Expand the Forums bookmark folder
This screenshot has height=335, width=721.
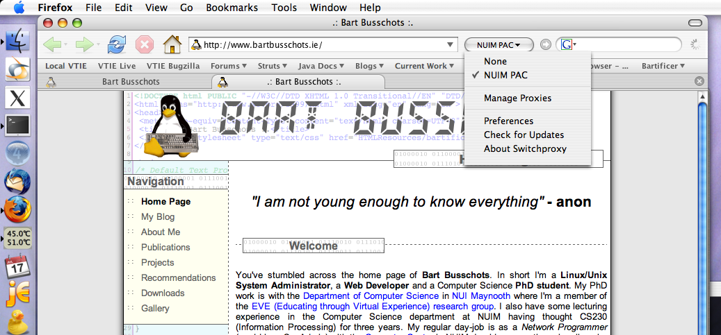click(229, 66)
